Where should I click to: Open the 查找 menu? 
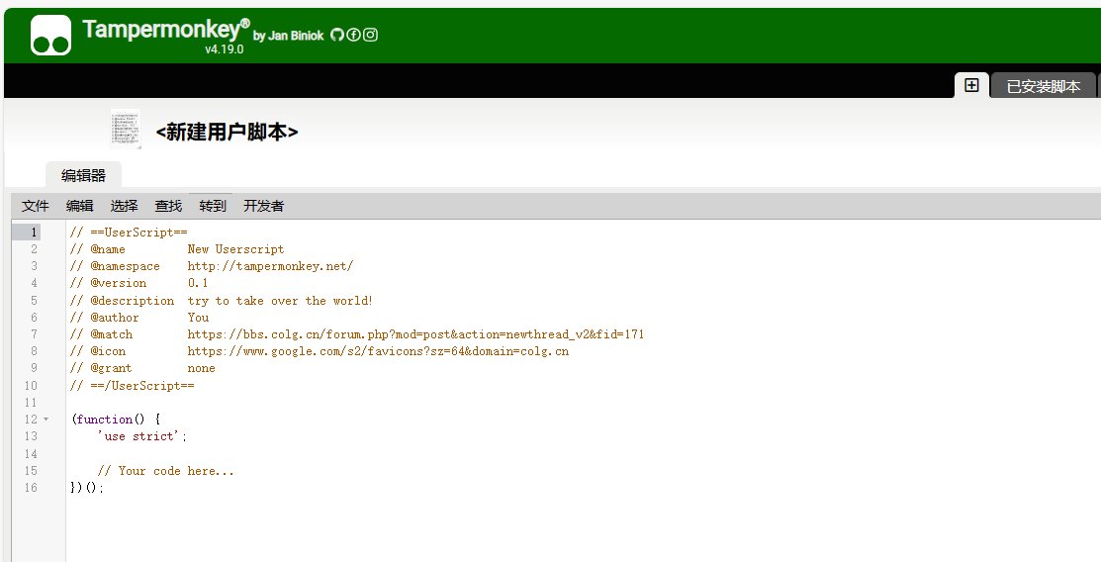[x=168, y=206]
